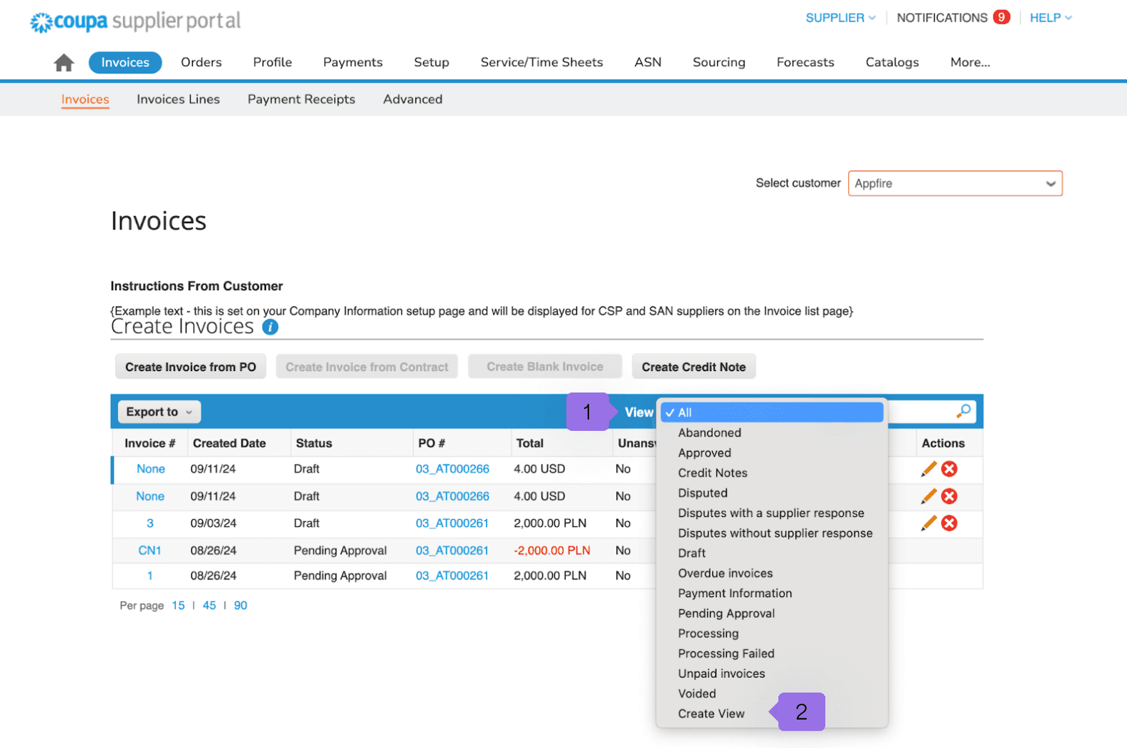The image size is (1127, 748).
Task: Go to the home icon
Action: pos(64,63)
